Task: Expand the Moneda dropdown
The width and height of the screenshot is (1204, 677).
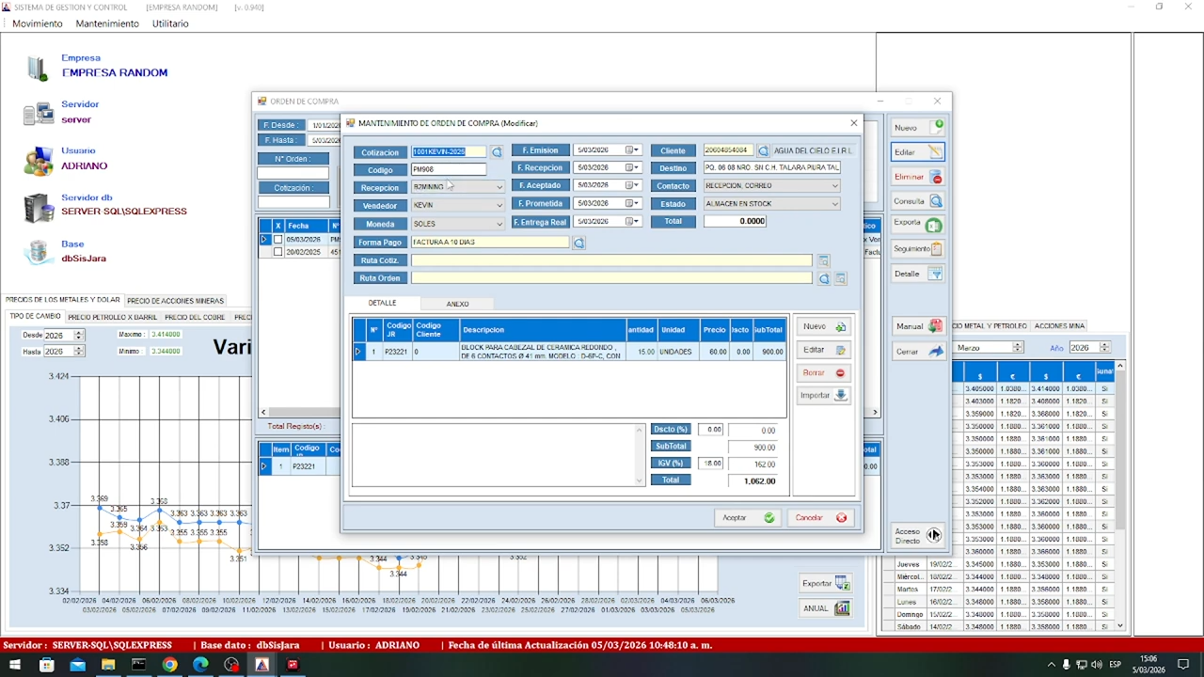Action: 499,224
